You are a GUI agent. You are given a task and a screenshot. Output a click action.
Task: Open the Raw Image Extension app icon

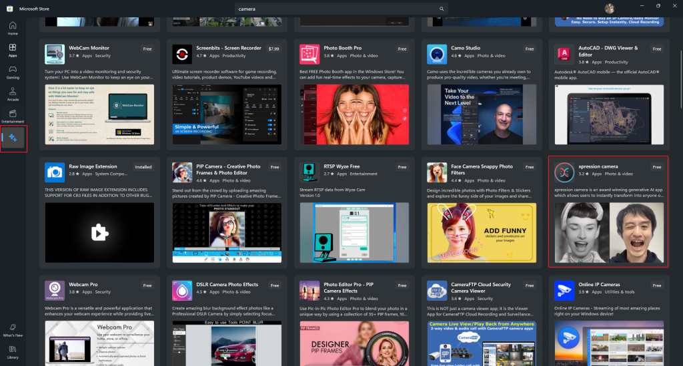(x=55, y=172)
